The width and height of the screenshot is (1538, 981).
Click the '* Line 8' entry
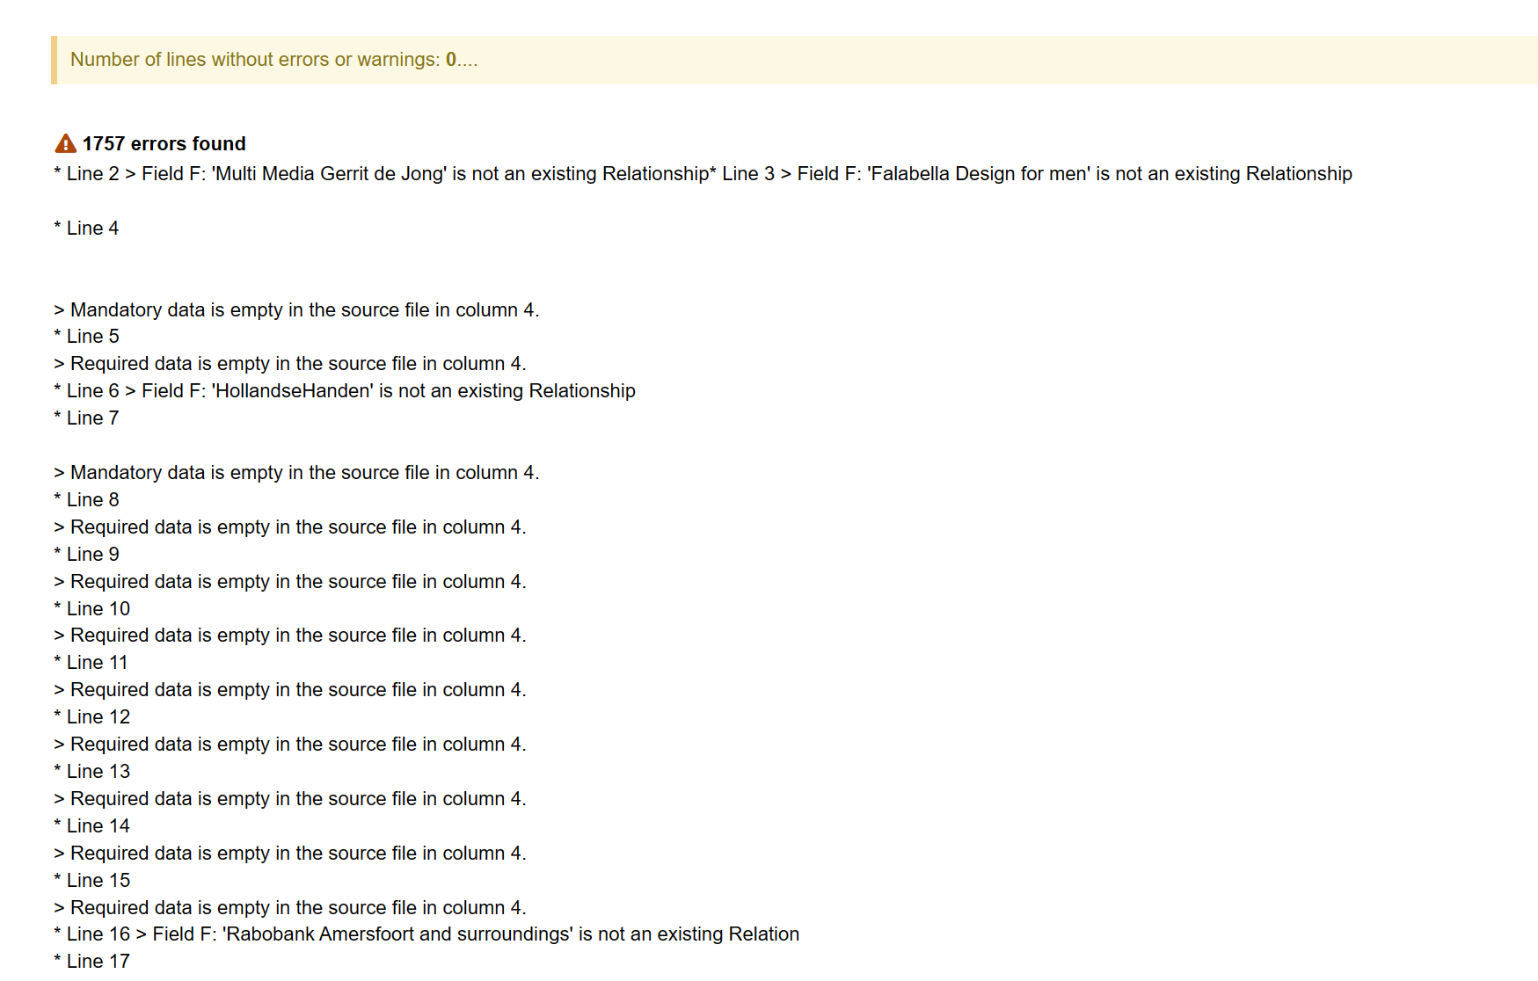(x=86, y=500)
